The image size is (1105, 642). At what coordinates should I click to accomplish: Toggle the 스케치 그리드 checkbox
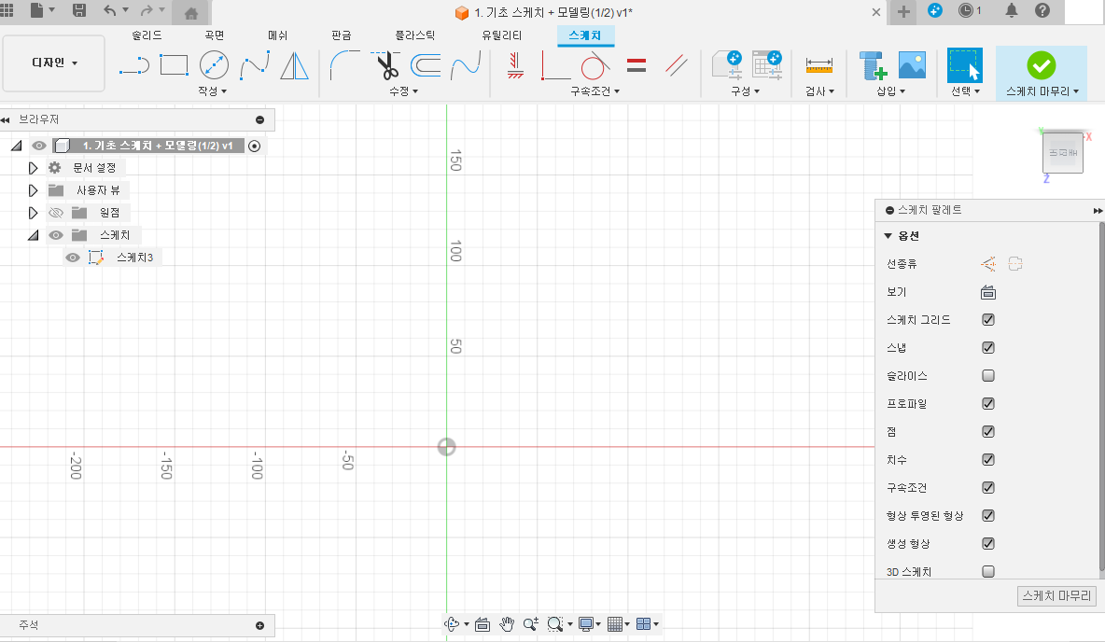tap(988, 319)
